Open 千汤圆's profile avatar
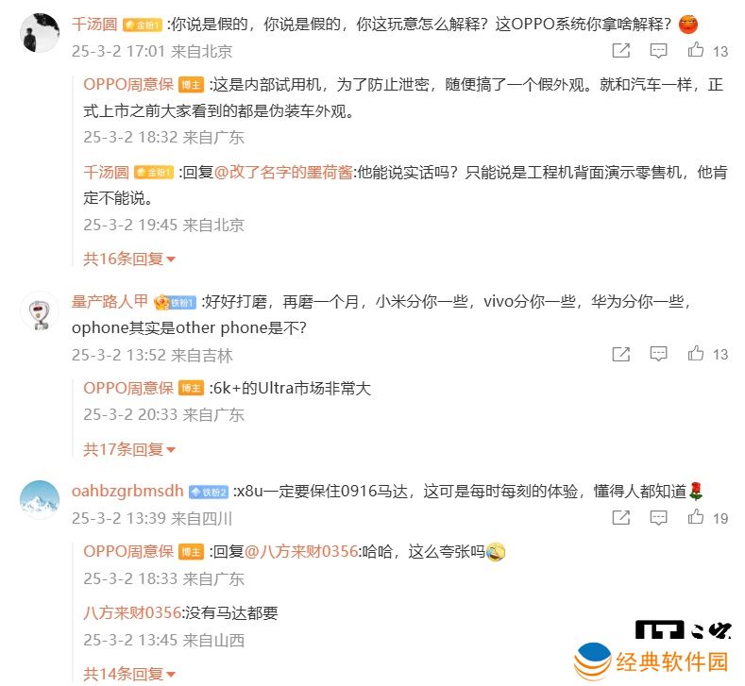Viewport: 745px width, 686px height. pos(40,32)
